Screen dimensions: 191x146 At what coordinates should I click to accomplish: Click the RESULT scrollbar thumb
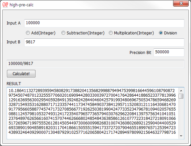181,96
